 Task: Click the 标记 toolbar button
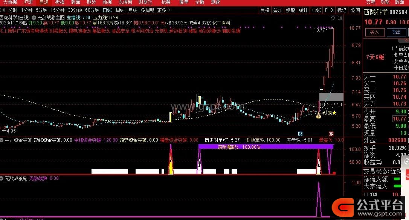[x=342, y=10]
